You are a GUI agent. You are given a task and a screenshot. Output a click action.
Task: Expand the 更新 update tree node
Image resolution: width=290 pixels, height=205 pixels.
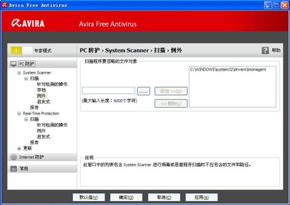click(x=19, y=148)
